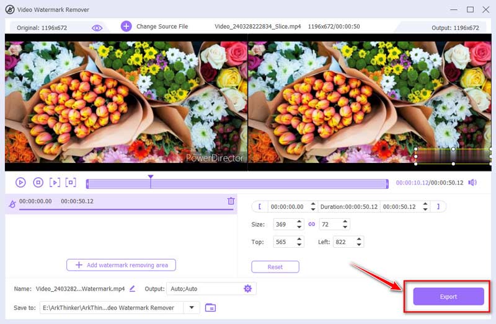This screenshot has width=496, height=324.
Task: Set end point with right bracket icon
Action: coord(438,206)
